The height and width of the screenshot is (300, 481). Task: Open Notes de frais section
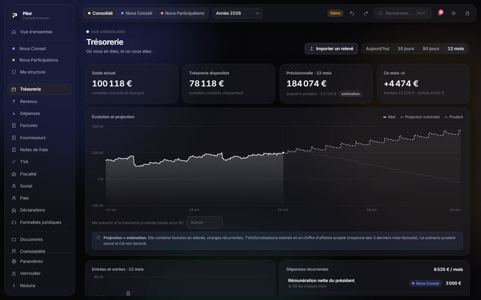[x=40, y=150]
